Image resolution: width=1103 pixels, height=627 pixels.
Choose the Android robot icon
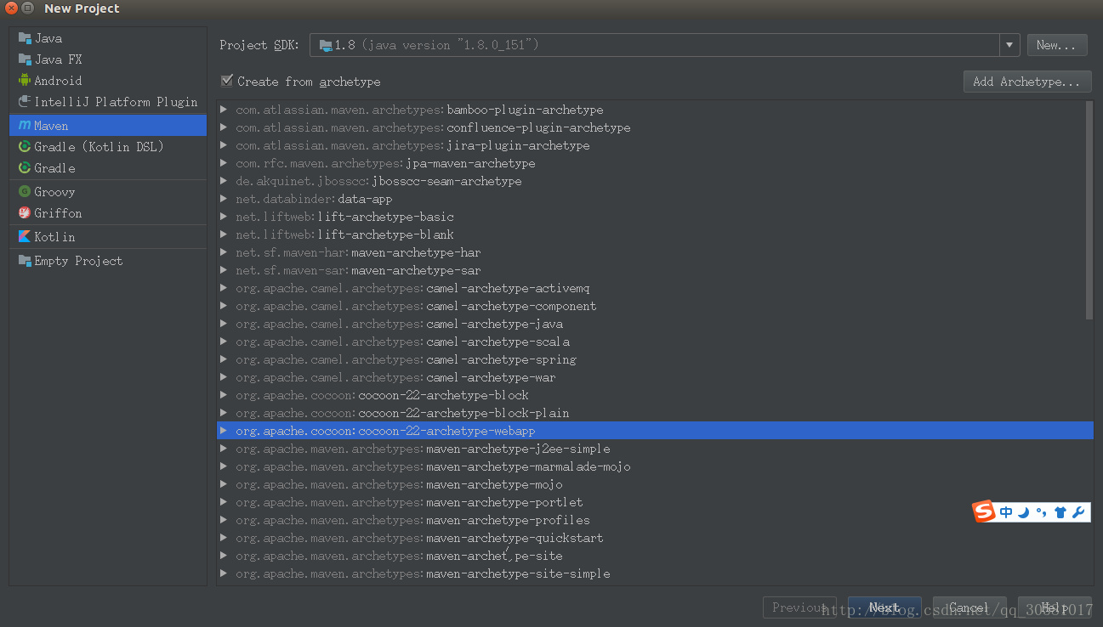25,81
